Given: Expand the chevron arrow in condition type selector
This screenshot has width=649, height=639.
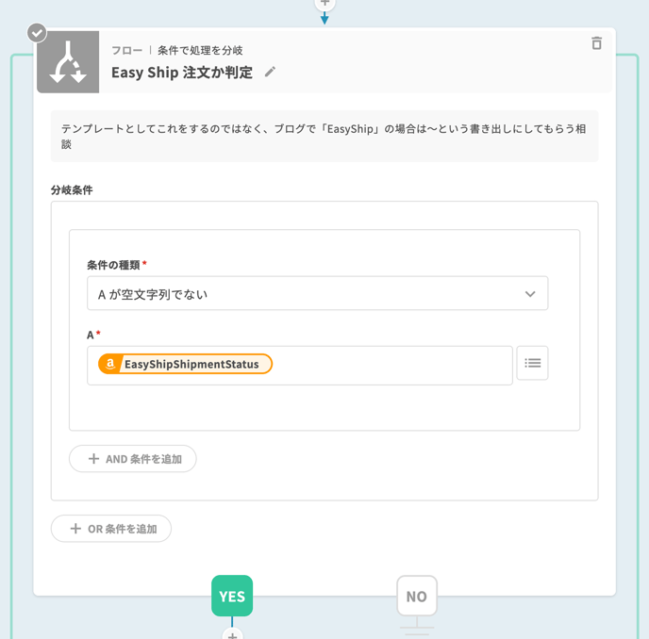Looking at the screenshot, I should point(530,294).
